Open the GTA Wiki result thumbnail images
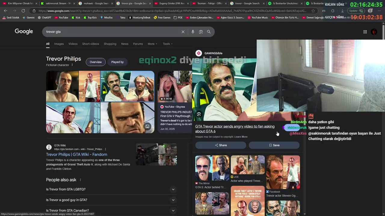This screenshot has height=216, width=385. pyautogui.click(x=156, y=154)
